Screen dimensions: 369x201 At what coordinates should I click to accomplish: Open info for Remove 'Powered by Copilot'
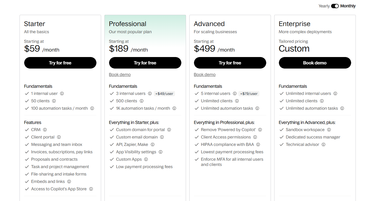click(260, 130)
